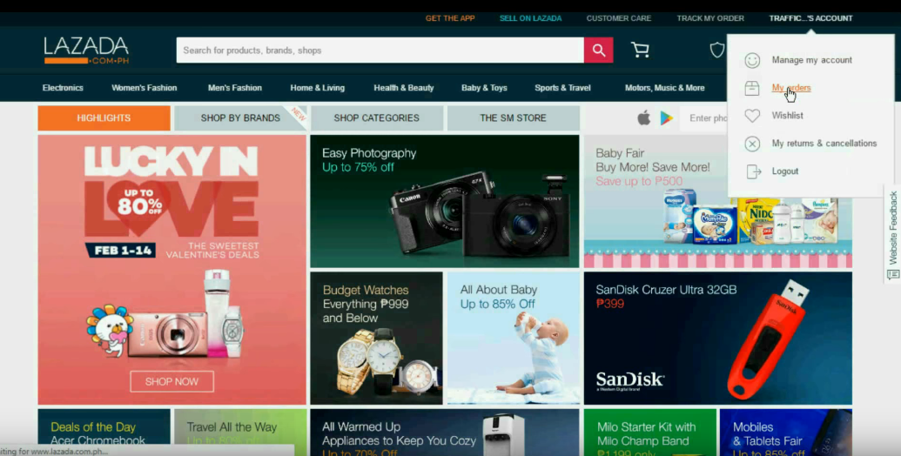Open the All Warmed Up appliances tile
Image resolution: width=901 pixels, height=456 pixels.
click(445, 432)
